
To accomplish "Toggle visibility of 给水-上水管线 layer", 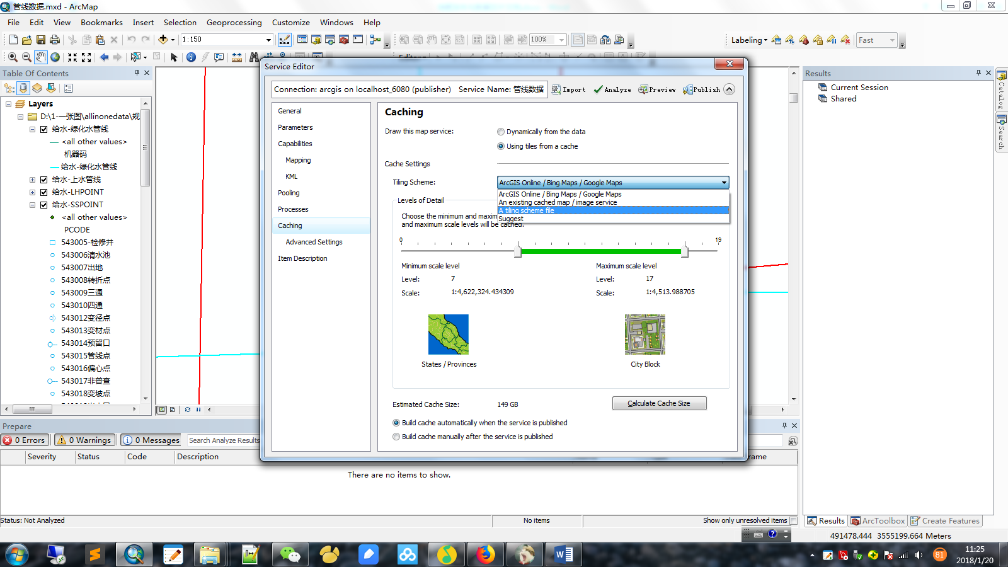I will [43, 180].
